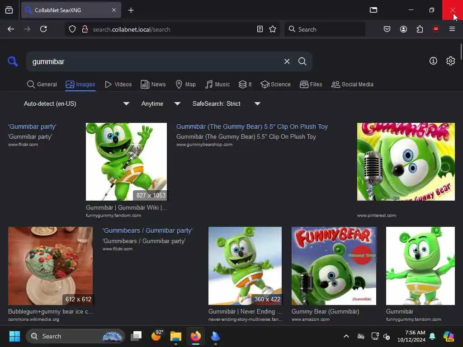Open the 360 x 422 Never Ending image
463x347 pixels.
tap(245, 266)
